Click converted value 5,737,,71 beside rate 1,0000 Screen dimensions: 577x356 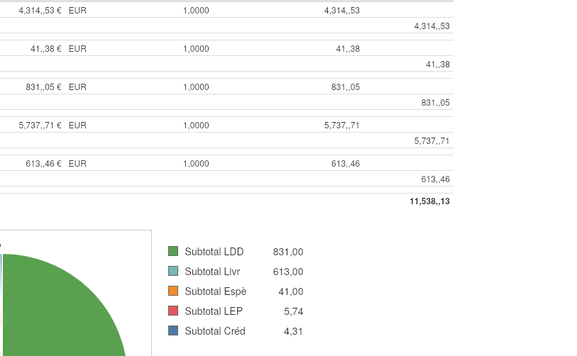342,125
